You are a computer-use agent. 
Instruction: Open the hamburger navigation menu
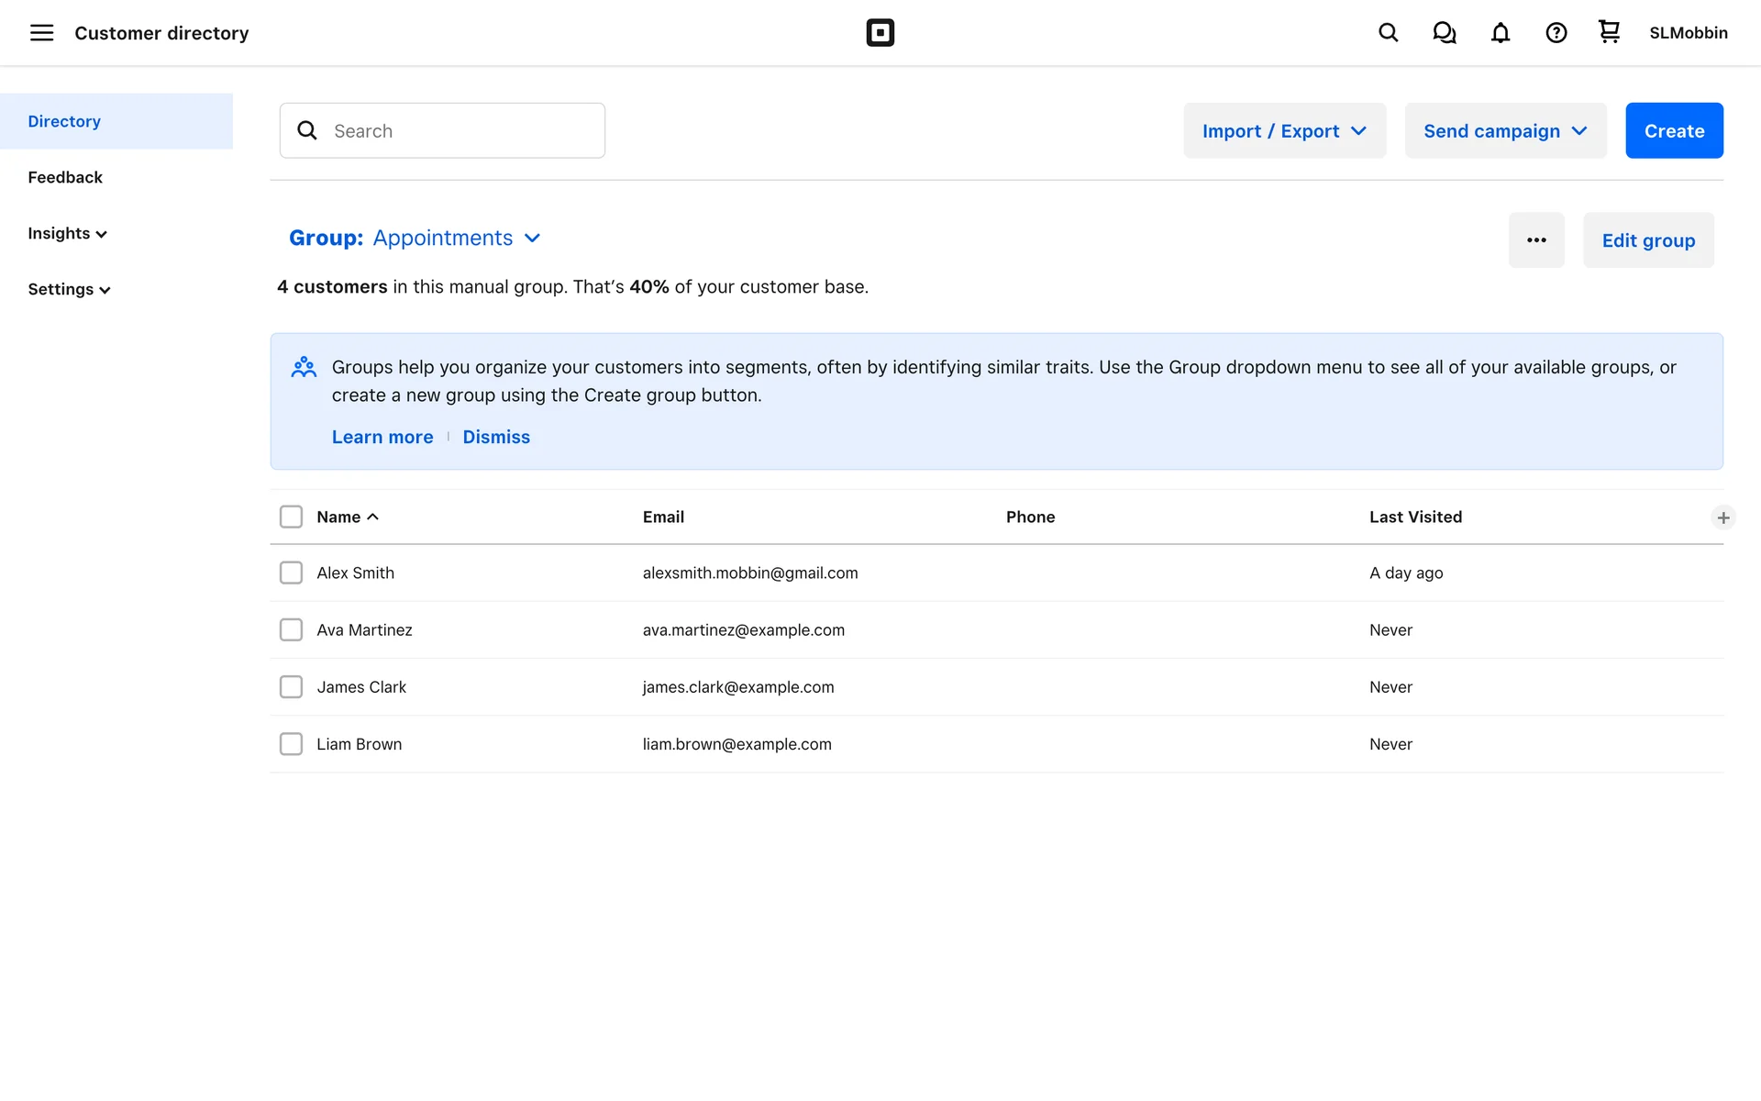tap(41, 33)
